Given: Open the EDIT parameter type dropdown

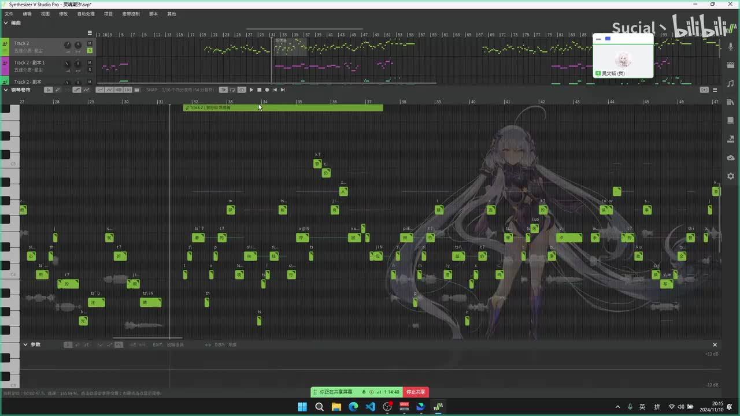Looking at the screenshot, I should 168,344.
